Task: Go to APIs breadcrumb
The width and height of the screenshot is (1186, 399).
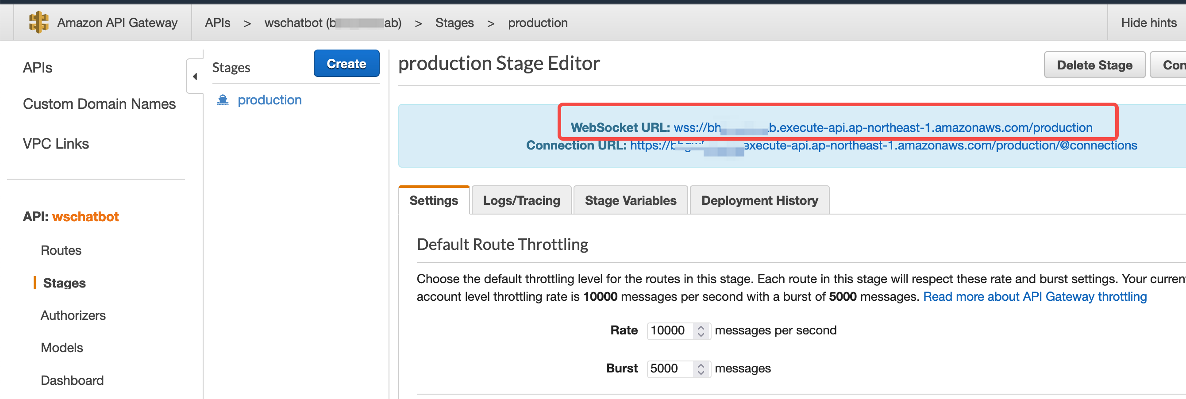Action: point(217,23)
